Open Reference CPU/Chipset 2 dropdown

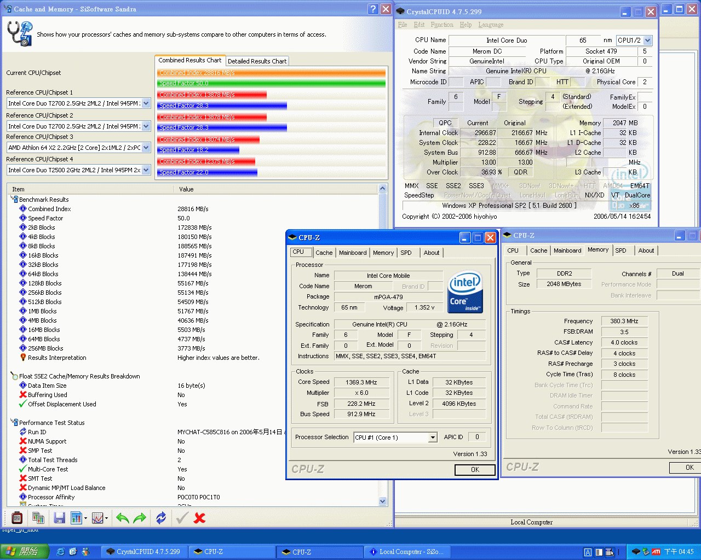pos(146,126)
